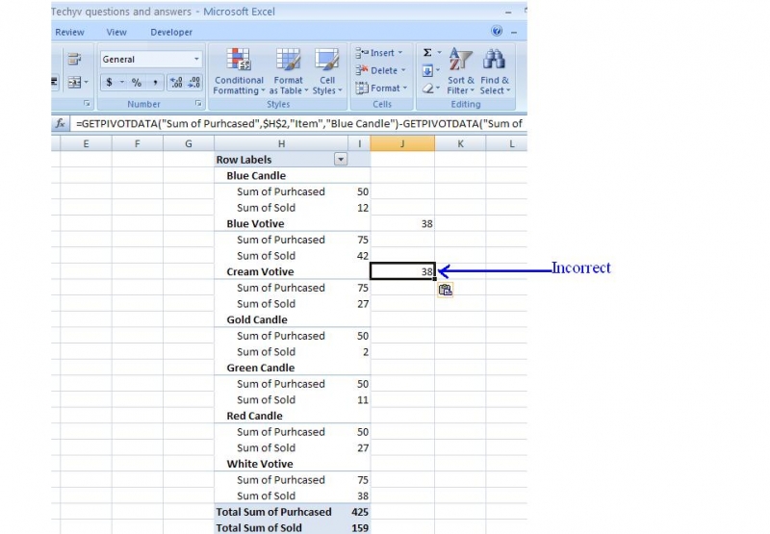Switch to the View tab
The height and width of the screenshot is (534, 770).
(116, 32)
